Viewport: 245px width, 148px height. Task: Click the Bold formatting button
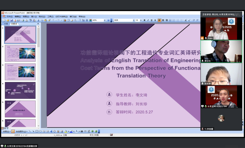coord(144,20)
